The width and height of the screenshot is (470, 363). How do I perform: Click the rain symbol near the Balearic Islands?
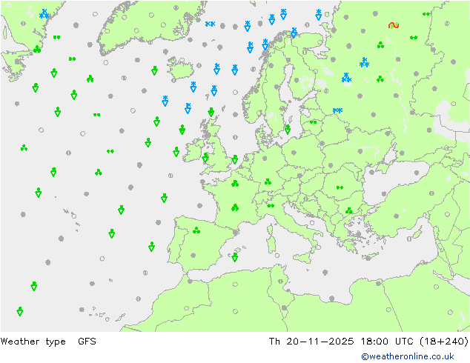[235, 257]
